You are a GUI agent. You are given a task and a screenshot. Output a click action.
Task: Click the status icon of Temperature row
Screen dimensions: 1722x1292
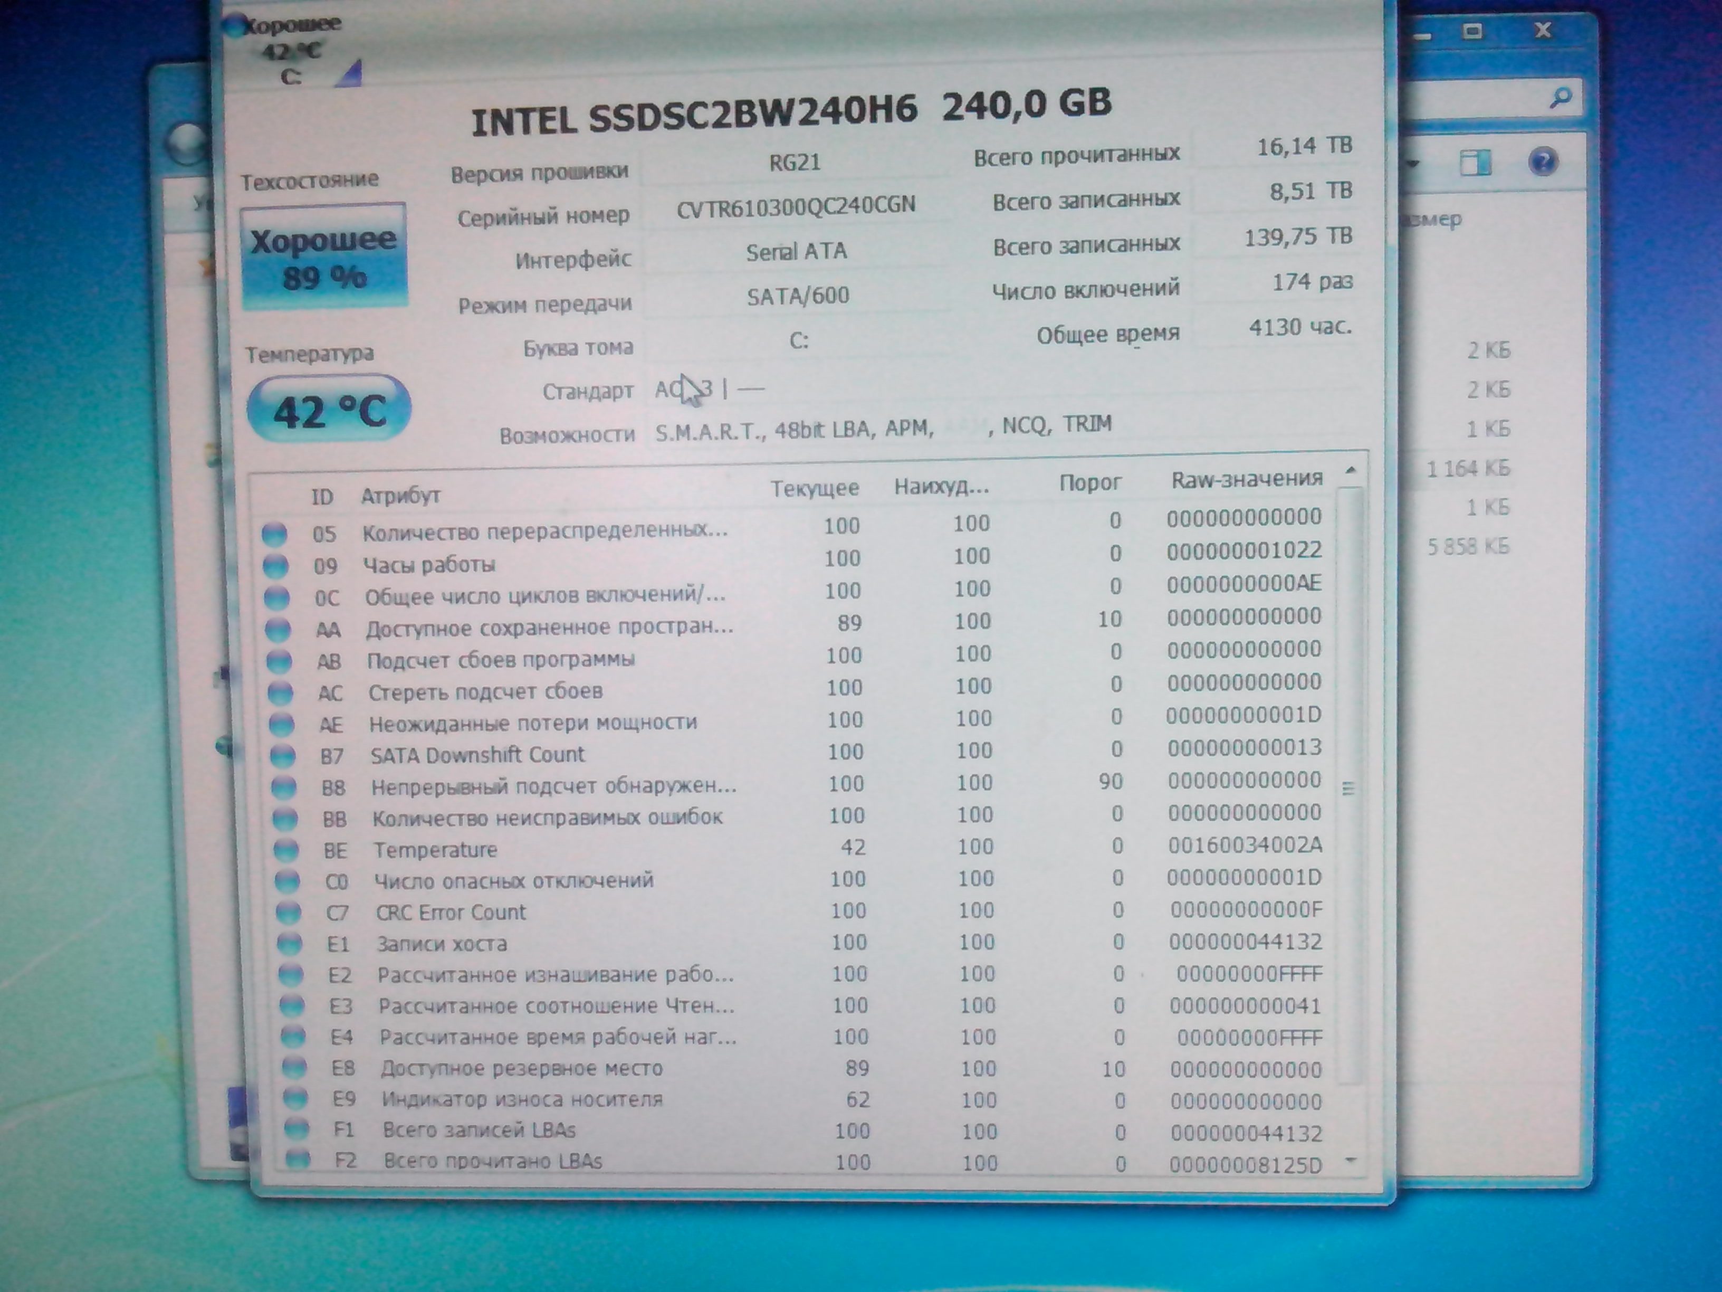coord(286,850)
